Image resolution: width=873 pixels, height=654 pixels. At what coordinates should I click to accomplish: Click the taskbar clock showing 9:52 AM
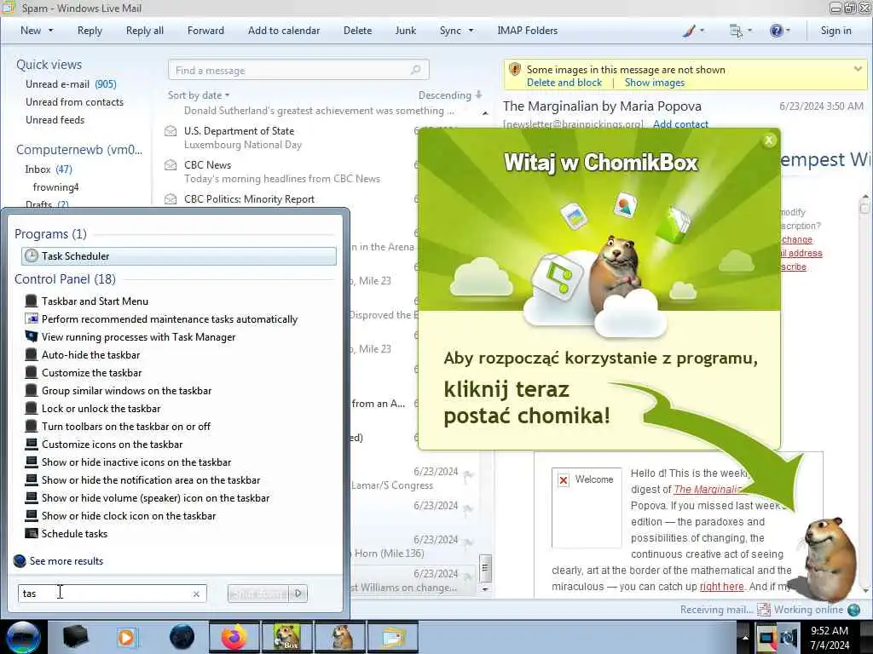[x=830, y=637]
